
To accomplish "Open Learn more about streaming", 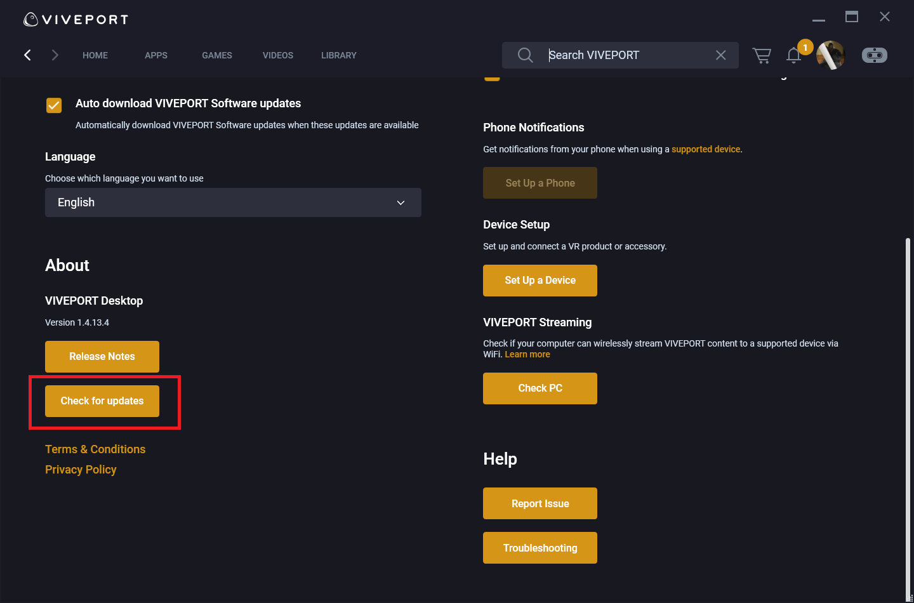I will point(527,354).
